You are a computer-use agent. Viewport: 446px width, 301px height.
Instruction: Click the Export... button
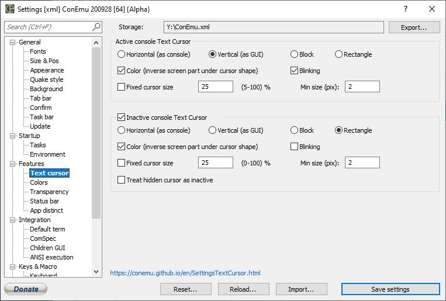[414, 27]
